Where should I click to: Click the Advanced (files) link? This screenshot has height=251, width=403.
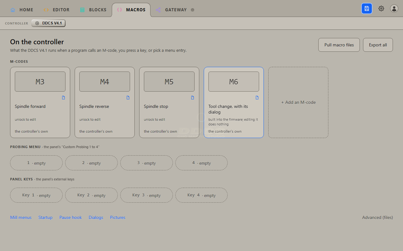pos(377,217)
